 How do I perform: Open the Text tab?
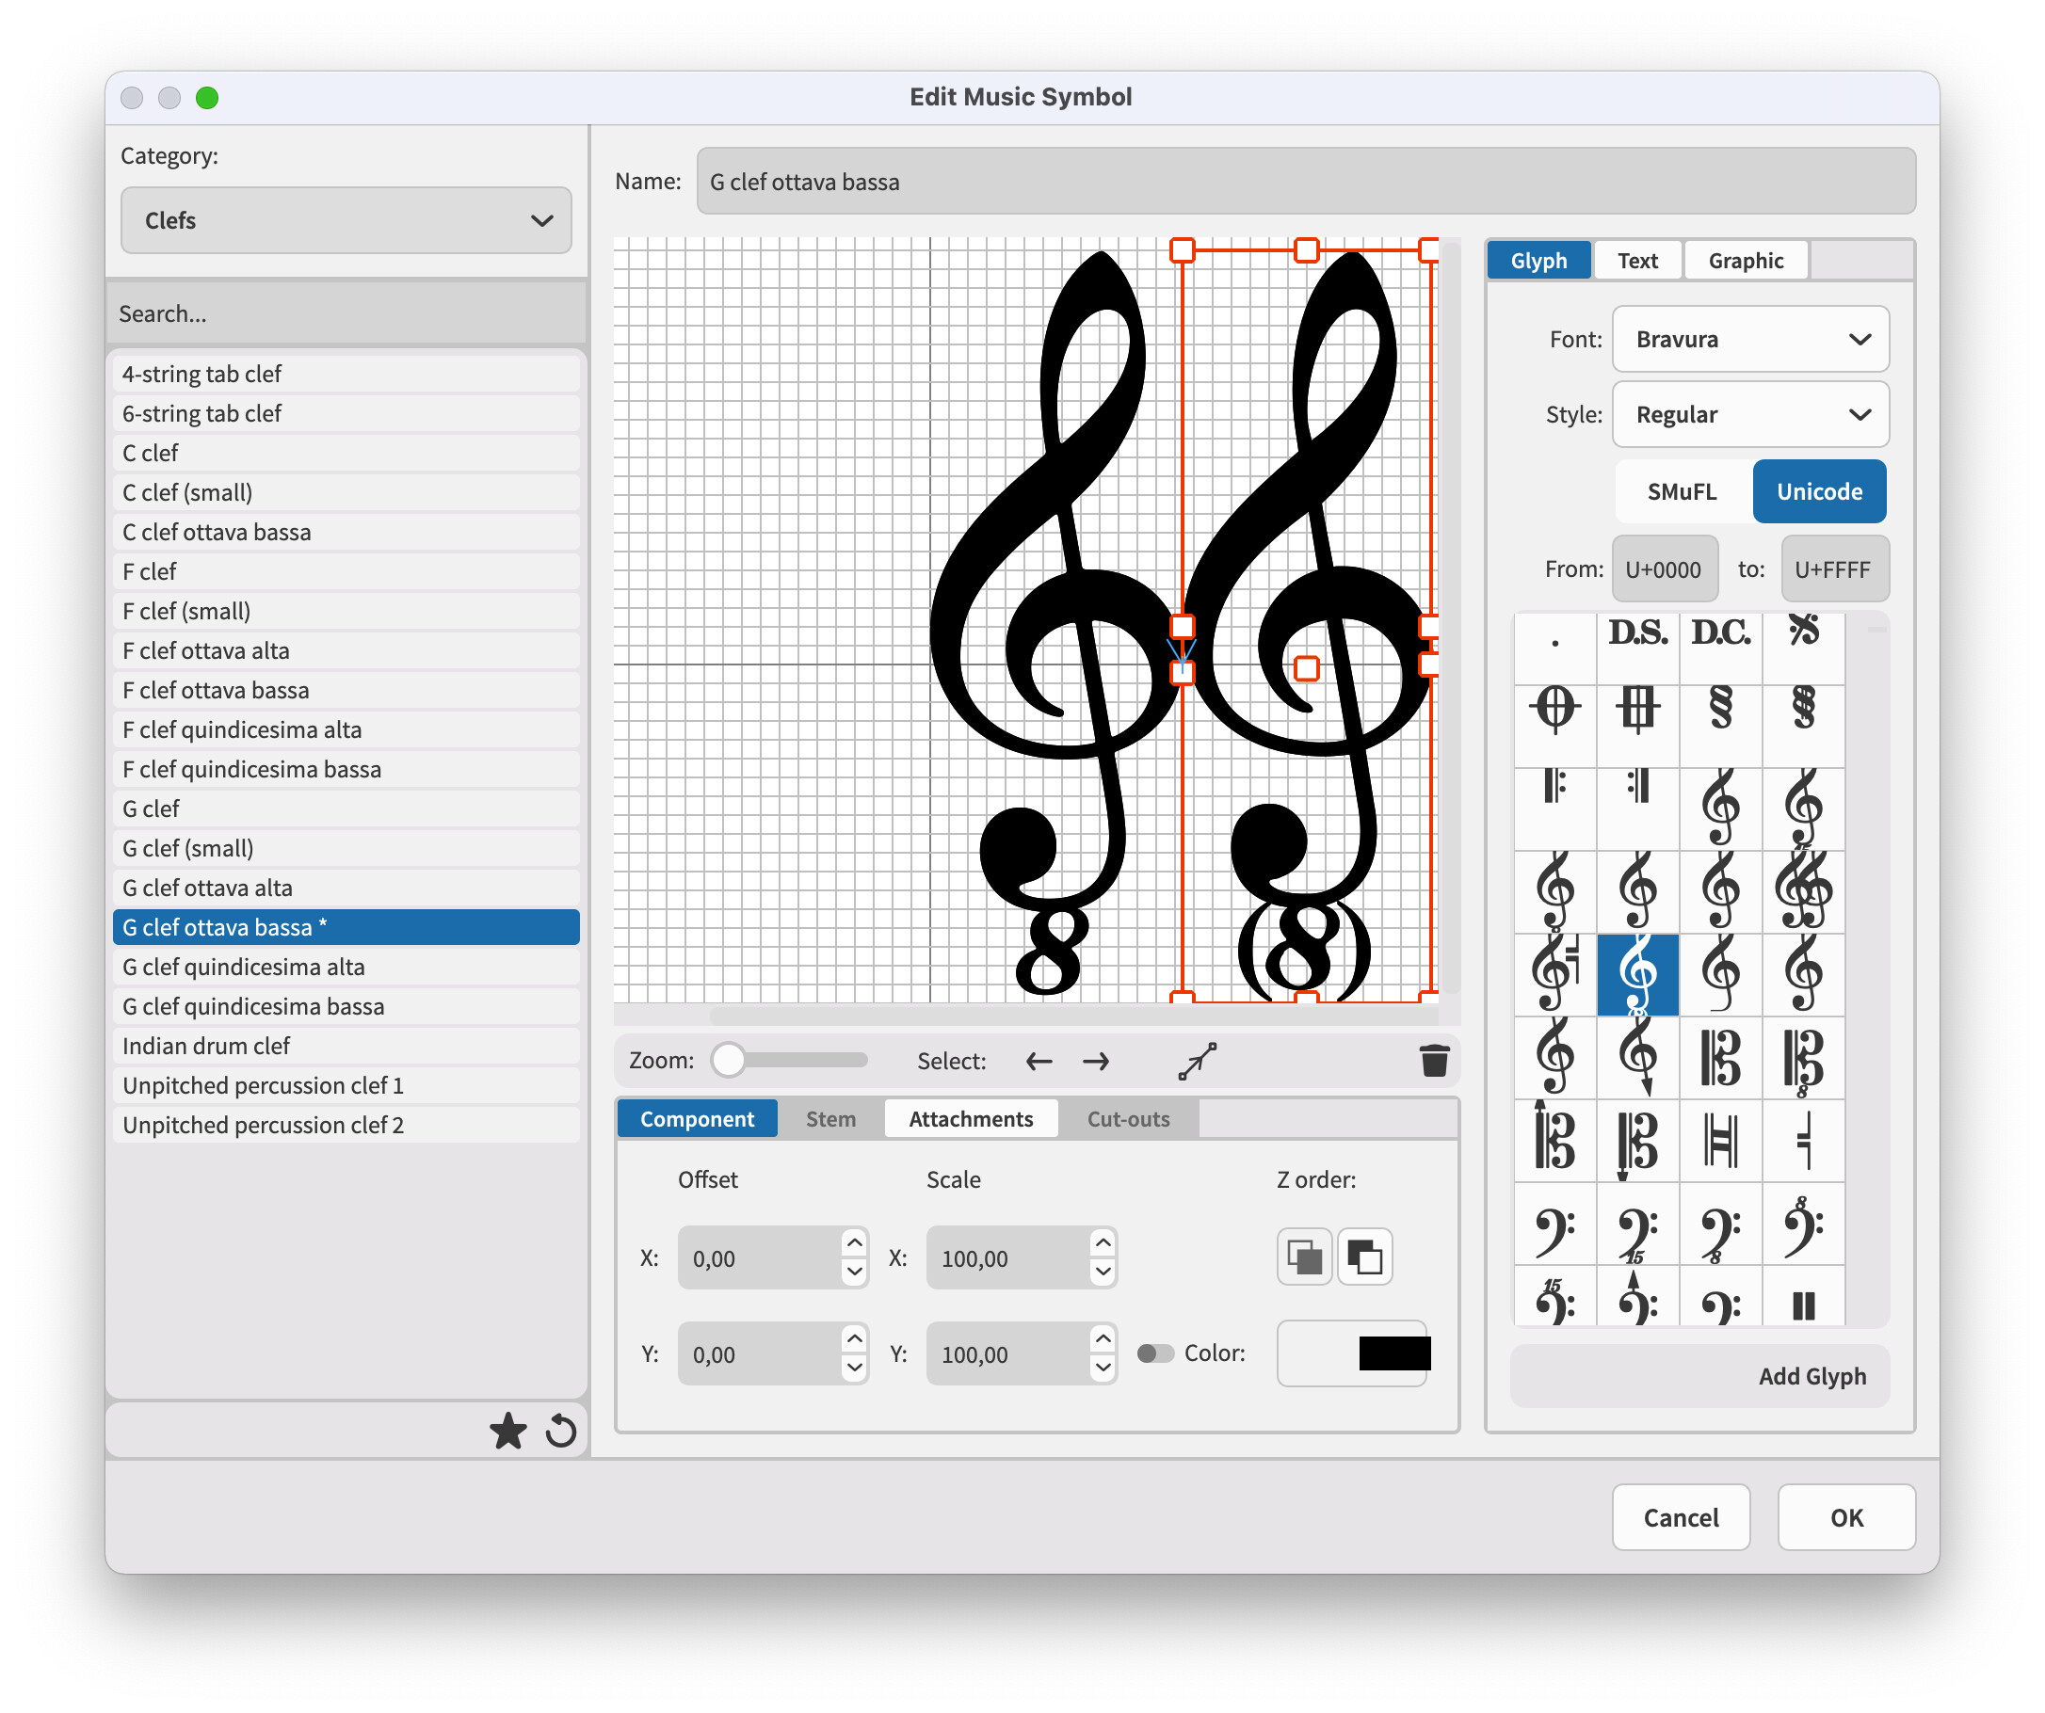coord(1637,261)
